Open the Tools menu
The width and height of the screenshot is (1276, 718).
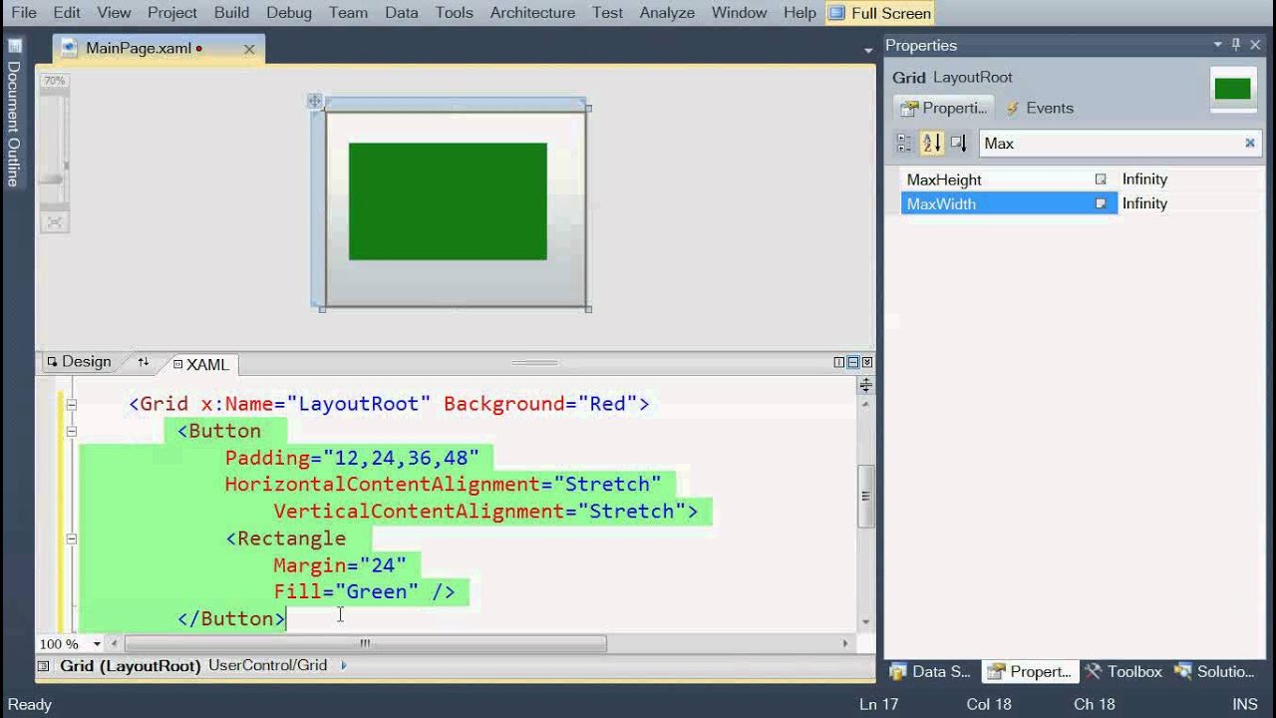point(455,13)
